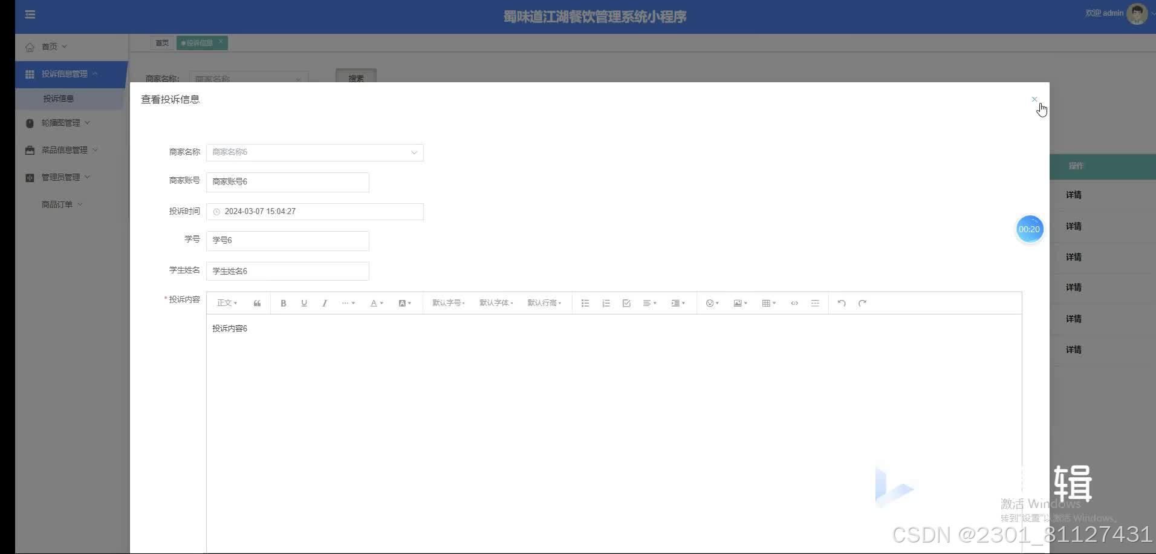The height and width of the screenshot is (554, 1156).
Task: Open more text styles ellipsis menu
Action: 348,303
